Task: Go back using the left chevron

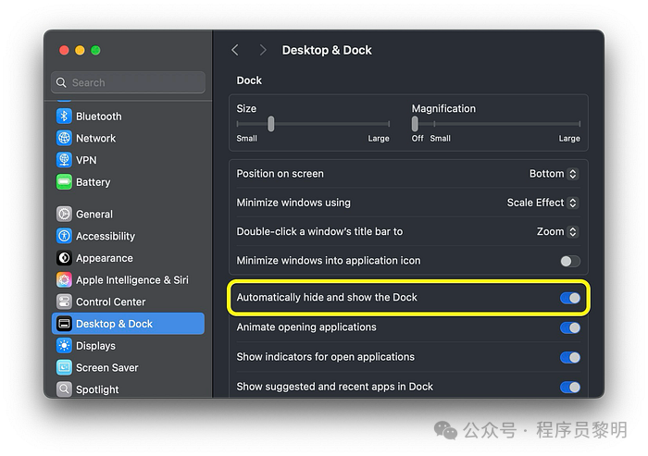Action: tap(235, 50)
